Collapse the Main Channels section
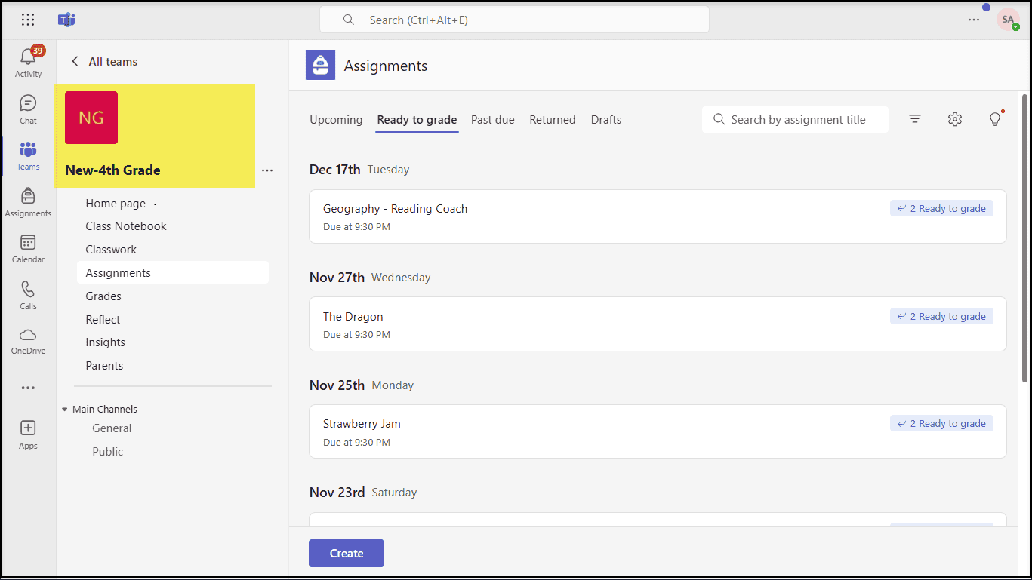This screenshot has height=580, width=1032. 64,409
